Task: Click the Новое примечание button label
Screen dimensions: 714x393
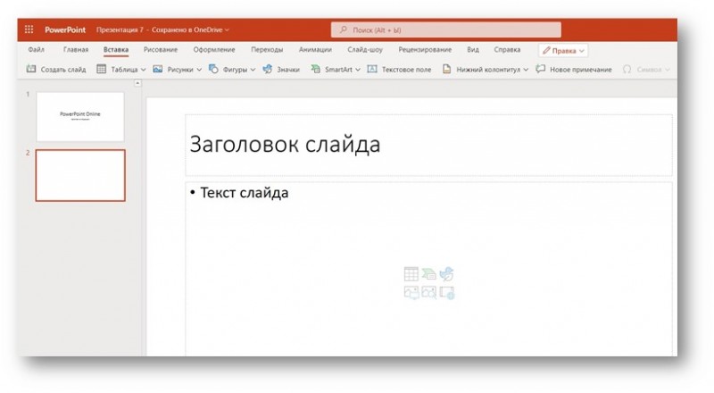Action: [581, 70]
